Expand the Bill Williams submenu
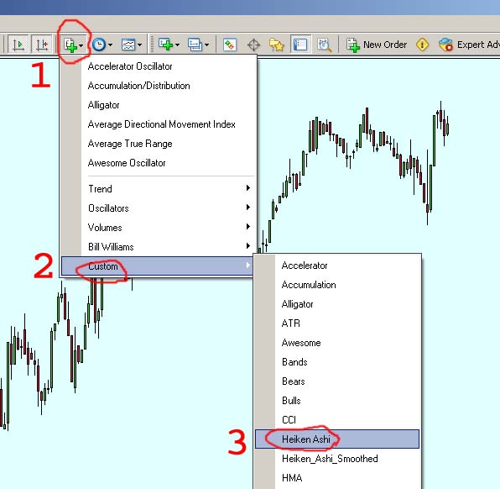 coord(159,247)
